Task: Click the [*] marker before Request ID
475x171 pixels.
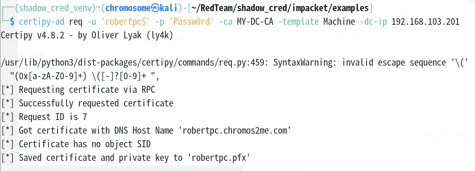Action: pyautogui.click(x=8, y=117)
